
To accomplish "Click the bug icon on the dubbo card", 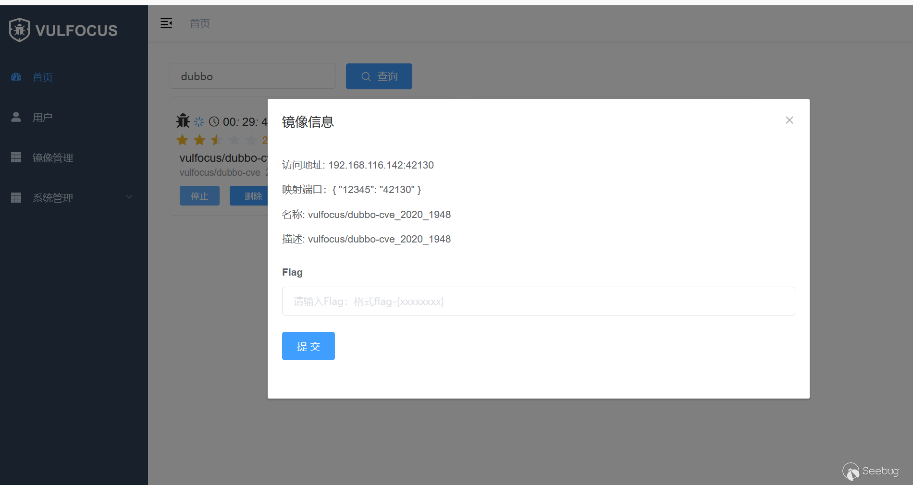I will (x=183, y=121).
